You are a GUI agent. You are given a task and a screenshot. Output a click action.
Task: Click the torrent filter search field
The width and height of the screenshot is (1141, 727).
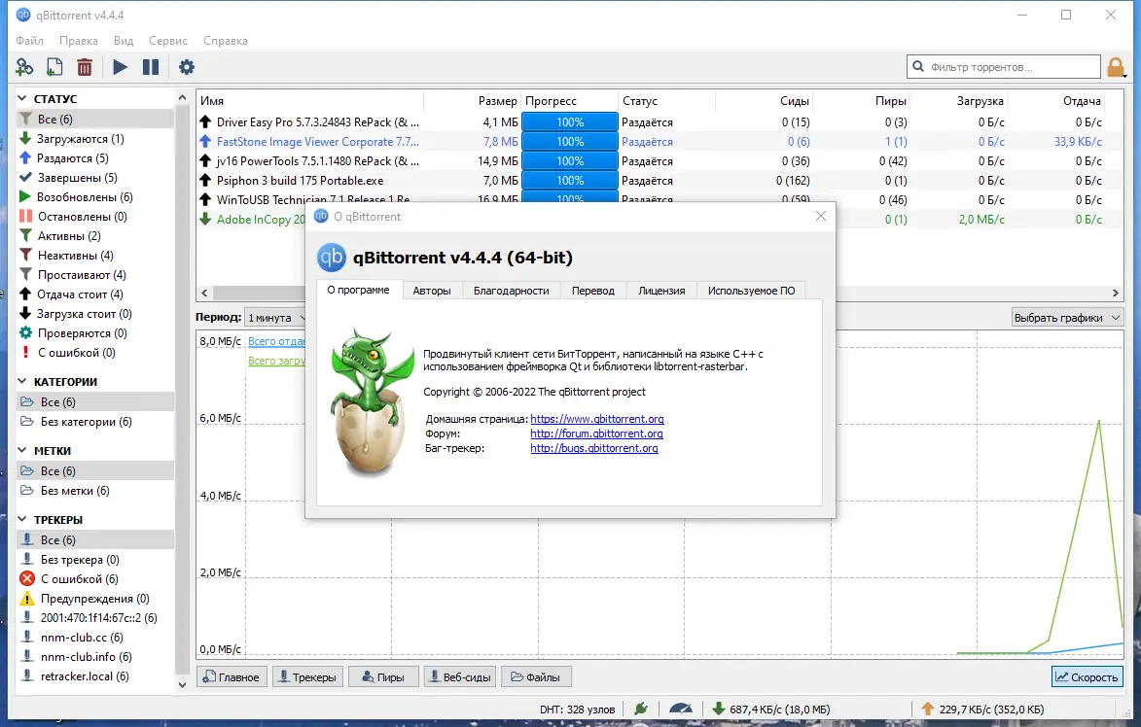coord(1004,67)
